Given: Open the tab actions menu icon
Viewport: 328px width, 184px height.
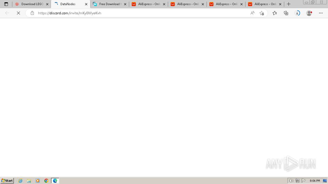Looking at the screenshot, I should point(6,4).
